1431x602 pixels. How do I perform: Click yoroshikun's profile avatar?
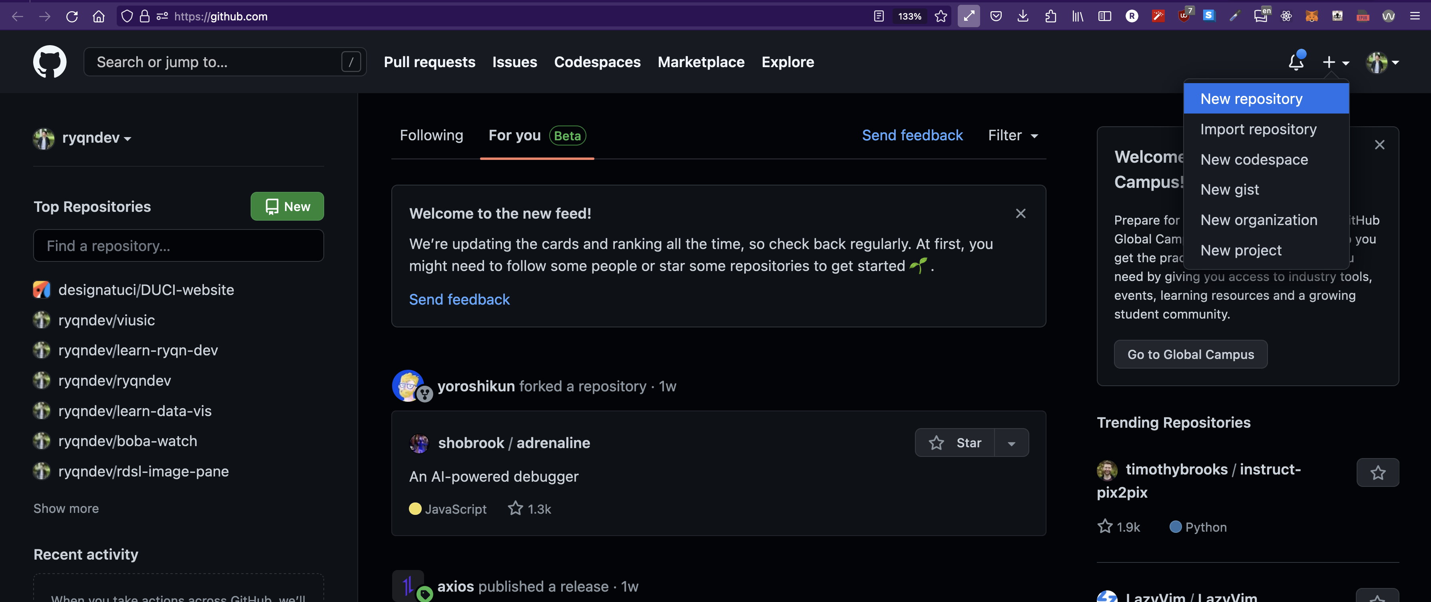[x=408, y=385]
